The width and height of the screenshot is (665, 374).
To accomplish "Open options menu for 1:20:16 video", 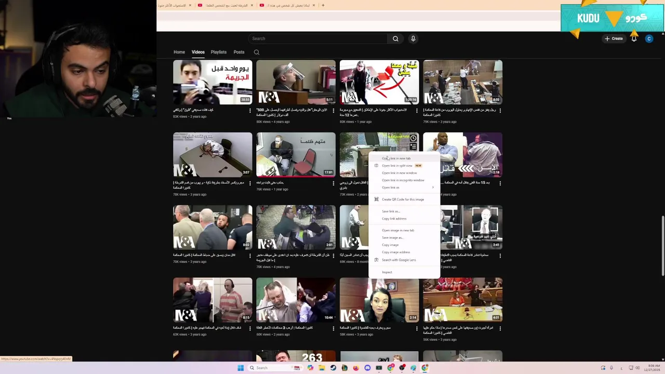I will point(417,110).
